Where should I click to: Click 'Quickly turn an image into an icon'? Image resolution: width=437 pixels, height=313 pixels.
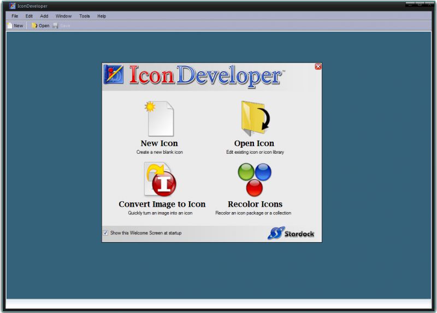[160, 213]
